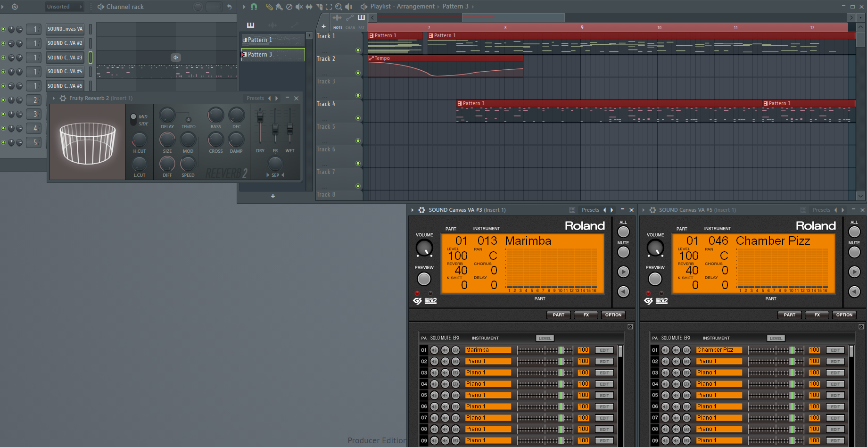The image size is (867, 447).
Task: Expand the Fruity Reeverb 2 options arrow
Action: tap(54, 98)
